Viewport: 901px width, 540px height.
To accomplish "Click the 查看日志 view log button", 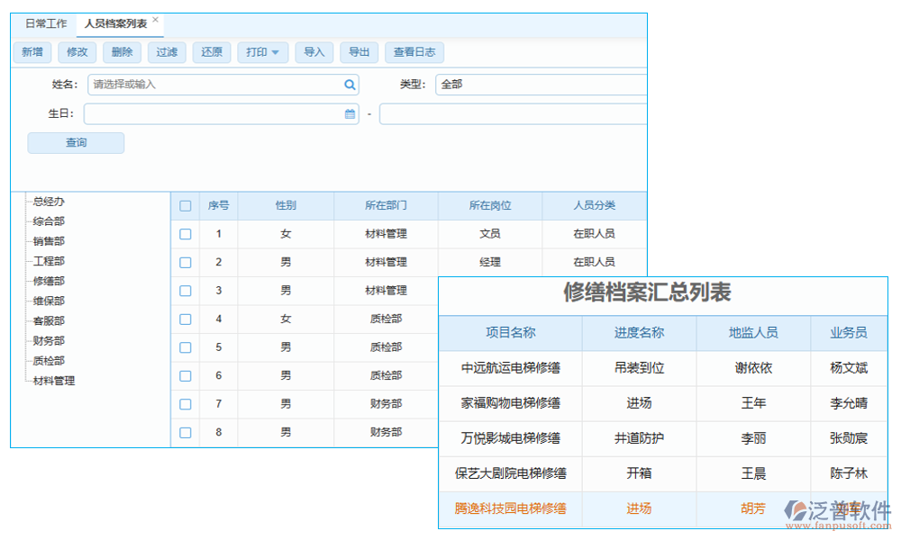I will (x=414, y=52).
